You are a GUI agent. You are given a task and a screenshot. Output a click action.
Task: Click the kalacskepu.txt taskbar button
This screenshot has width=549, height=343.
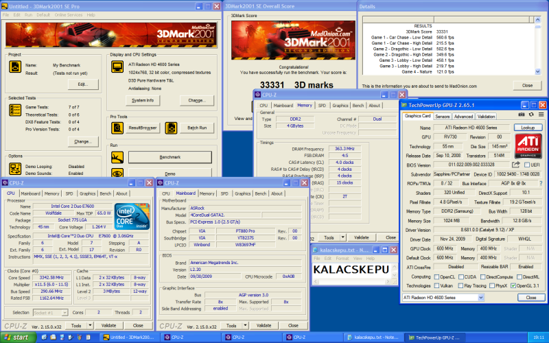373,338
